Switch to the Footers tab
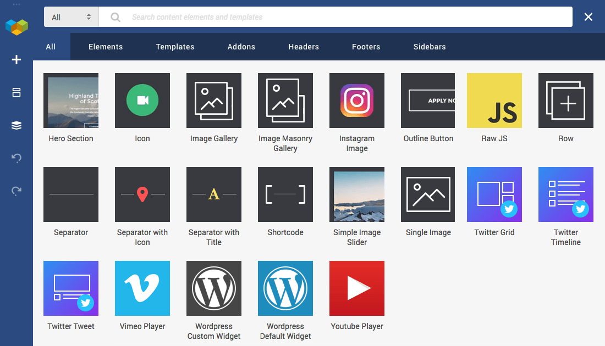 pyautogui.click(x=366, y=47)
